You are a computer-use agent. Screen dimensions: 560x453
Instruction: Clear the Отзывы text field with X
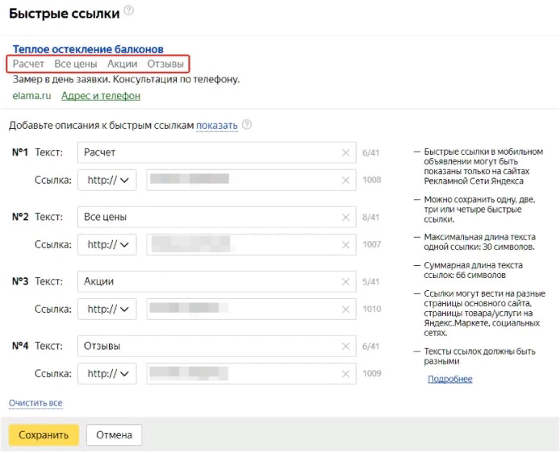[345, 347]
